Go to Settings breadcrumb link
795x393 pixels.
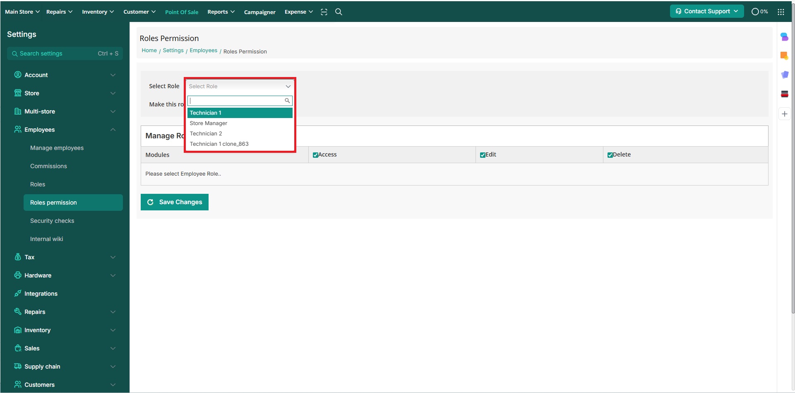(x=173, y=51)
